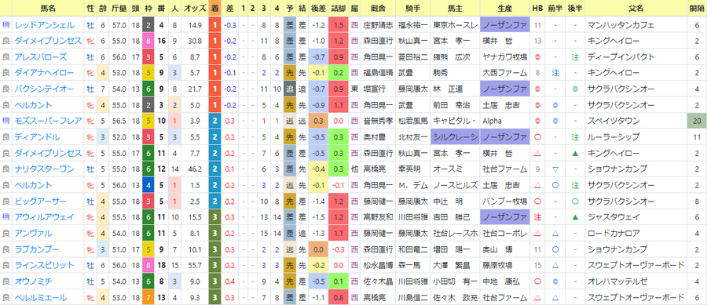Image resolution: width=707 pixels, height=305 pixels.
Task: Click the 間隔 column header
Action: (x=697, y=9)
